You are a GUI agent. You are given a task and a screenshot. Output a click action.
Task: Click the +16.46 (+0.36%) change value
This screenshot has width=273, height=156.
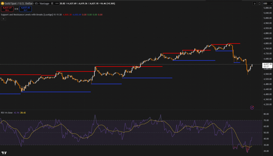click(107, 3)
